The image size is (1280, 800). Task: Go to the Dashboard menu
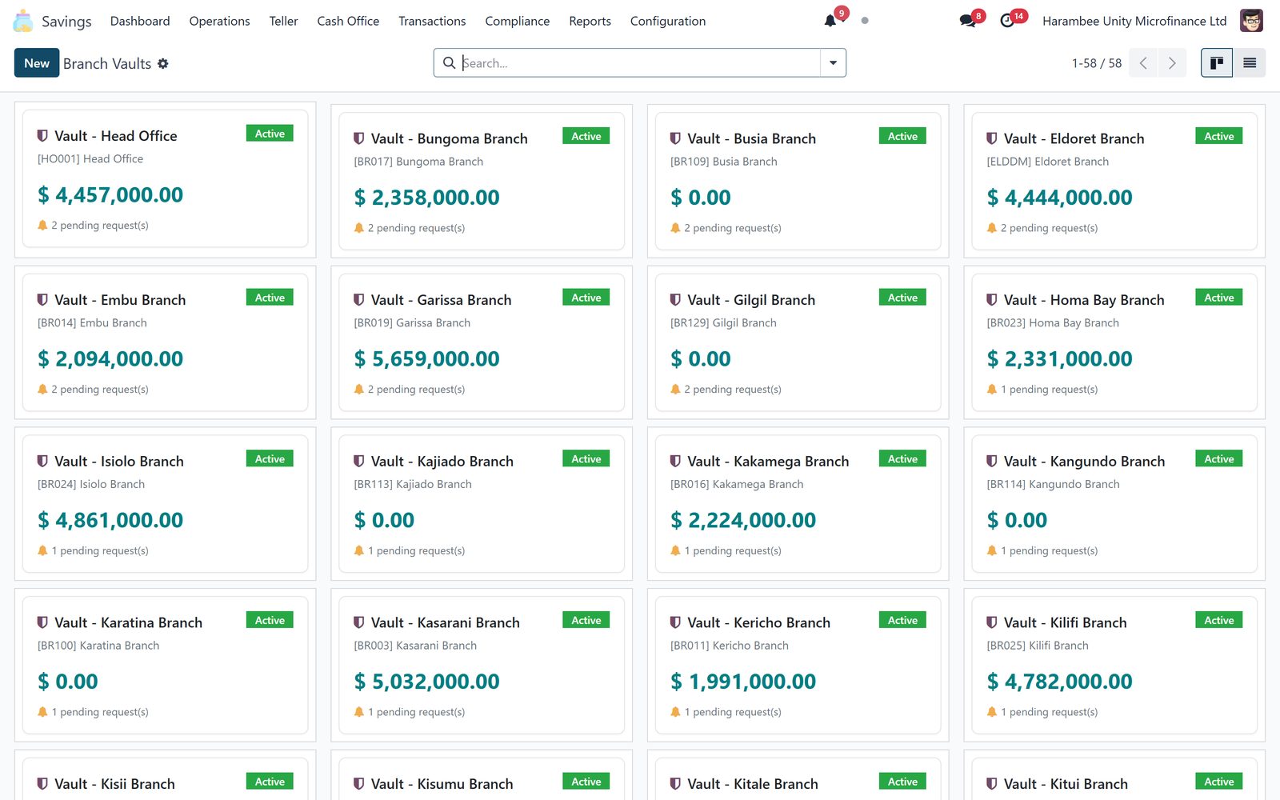point(140,21)
